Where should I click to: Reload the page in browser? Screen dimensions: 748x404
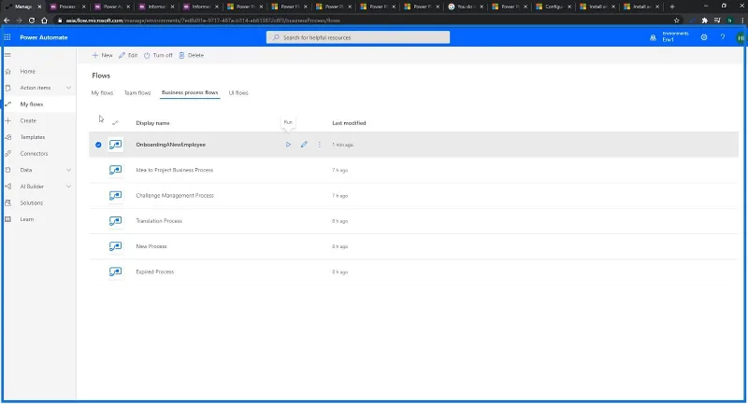click(x=32, y=21)
